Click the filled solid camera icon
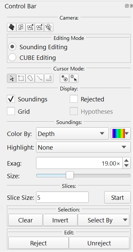The width and height of the screenshot is (133, 252). point(12,27)
